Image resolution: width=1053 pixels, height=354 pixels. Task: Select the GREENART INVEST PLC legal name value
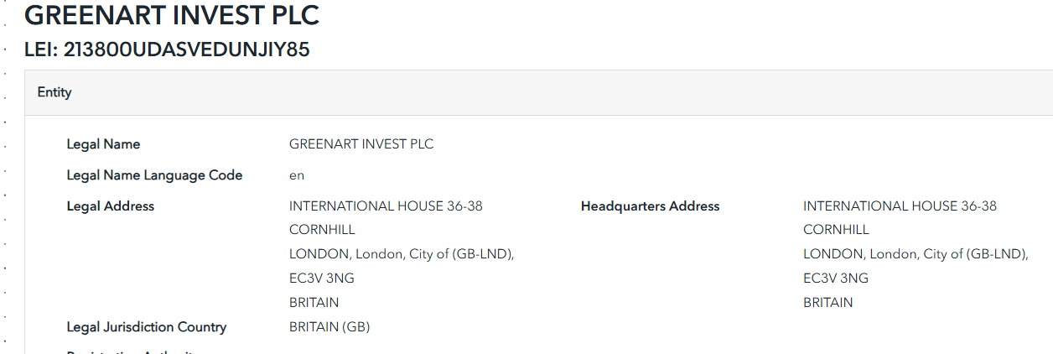(x=361, y=144)
